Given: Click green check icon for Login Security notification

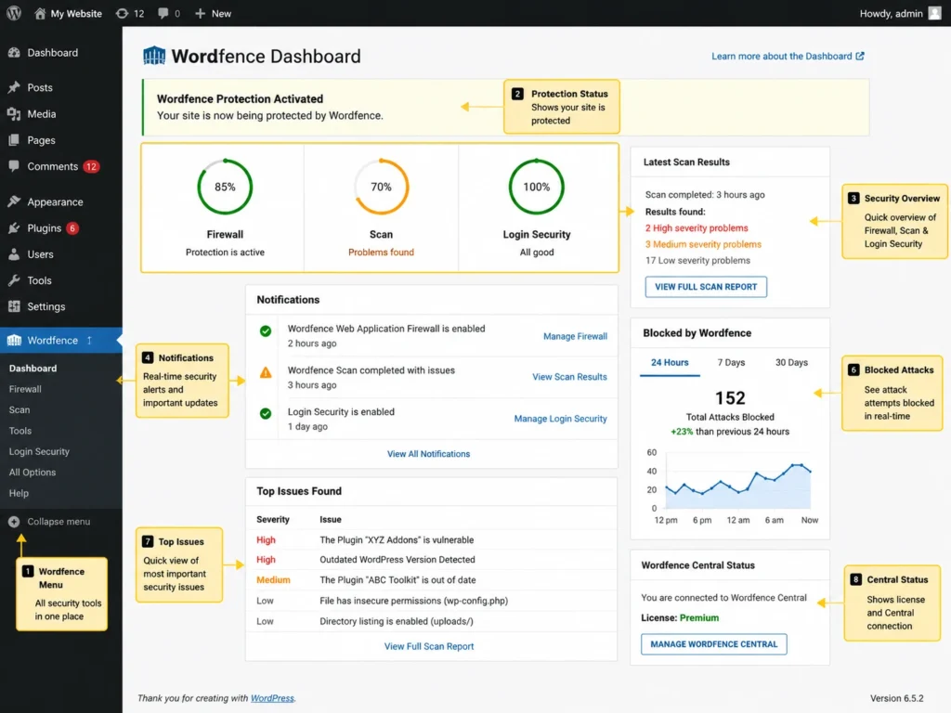Looking at the screenshot, I should coord(266,413).
